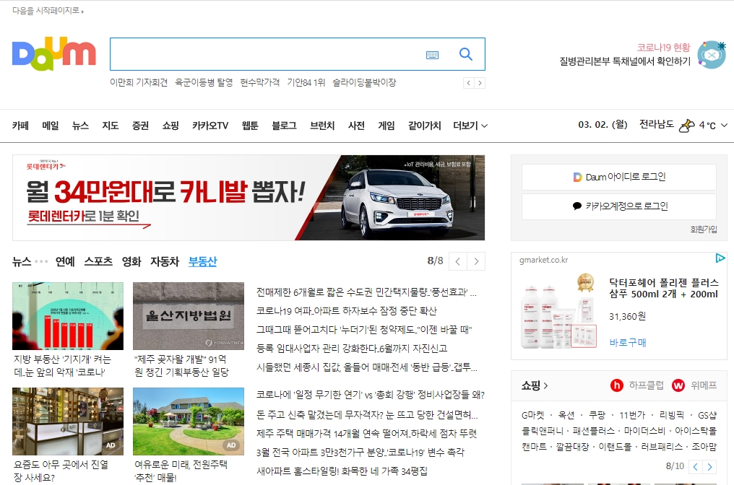
Task: Open headline 제주 주택 매매가격 14개월 연속 떨어져
Action: point(366,434)
